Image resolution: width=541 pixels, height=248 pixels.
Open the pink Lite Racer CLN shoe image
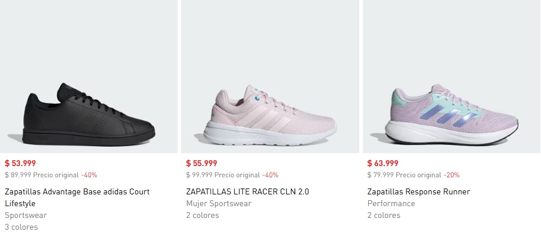[x=270, y=77]
